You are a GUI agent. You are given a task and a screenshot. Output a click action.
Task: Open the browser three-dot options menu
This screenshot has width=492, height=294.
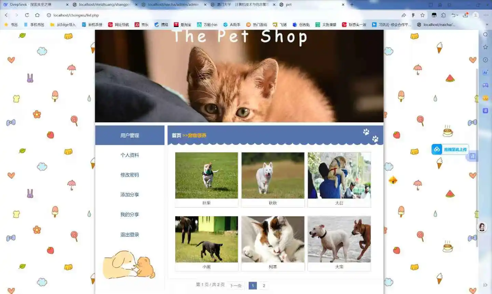click(486, 15)
